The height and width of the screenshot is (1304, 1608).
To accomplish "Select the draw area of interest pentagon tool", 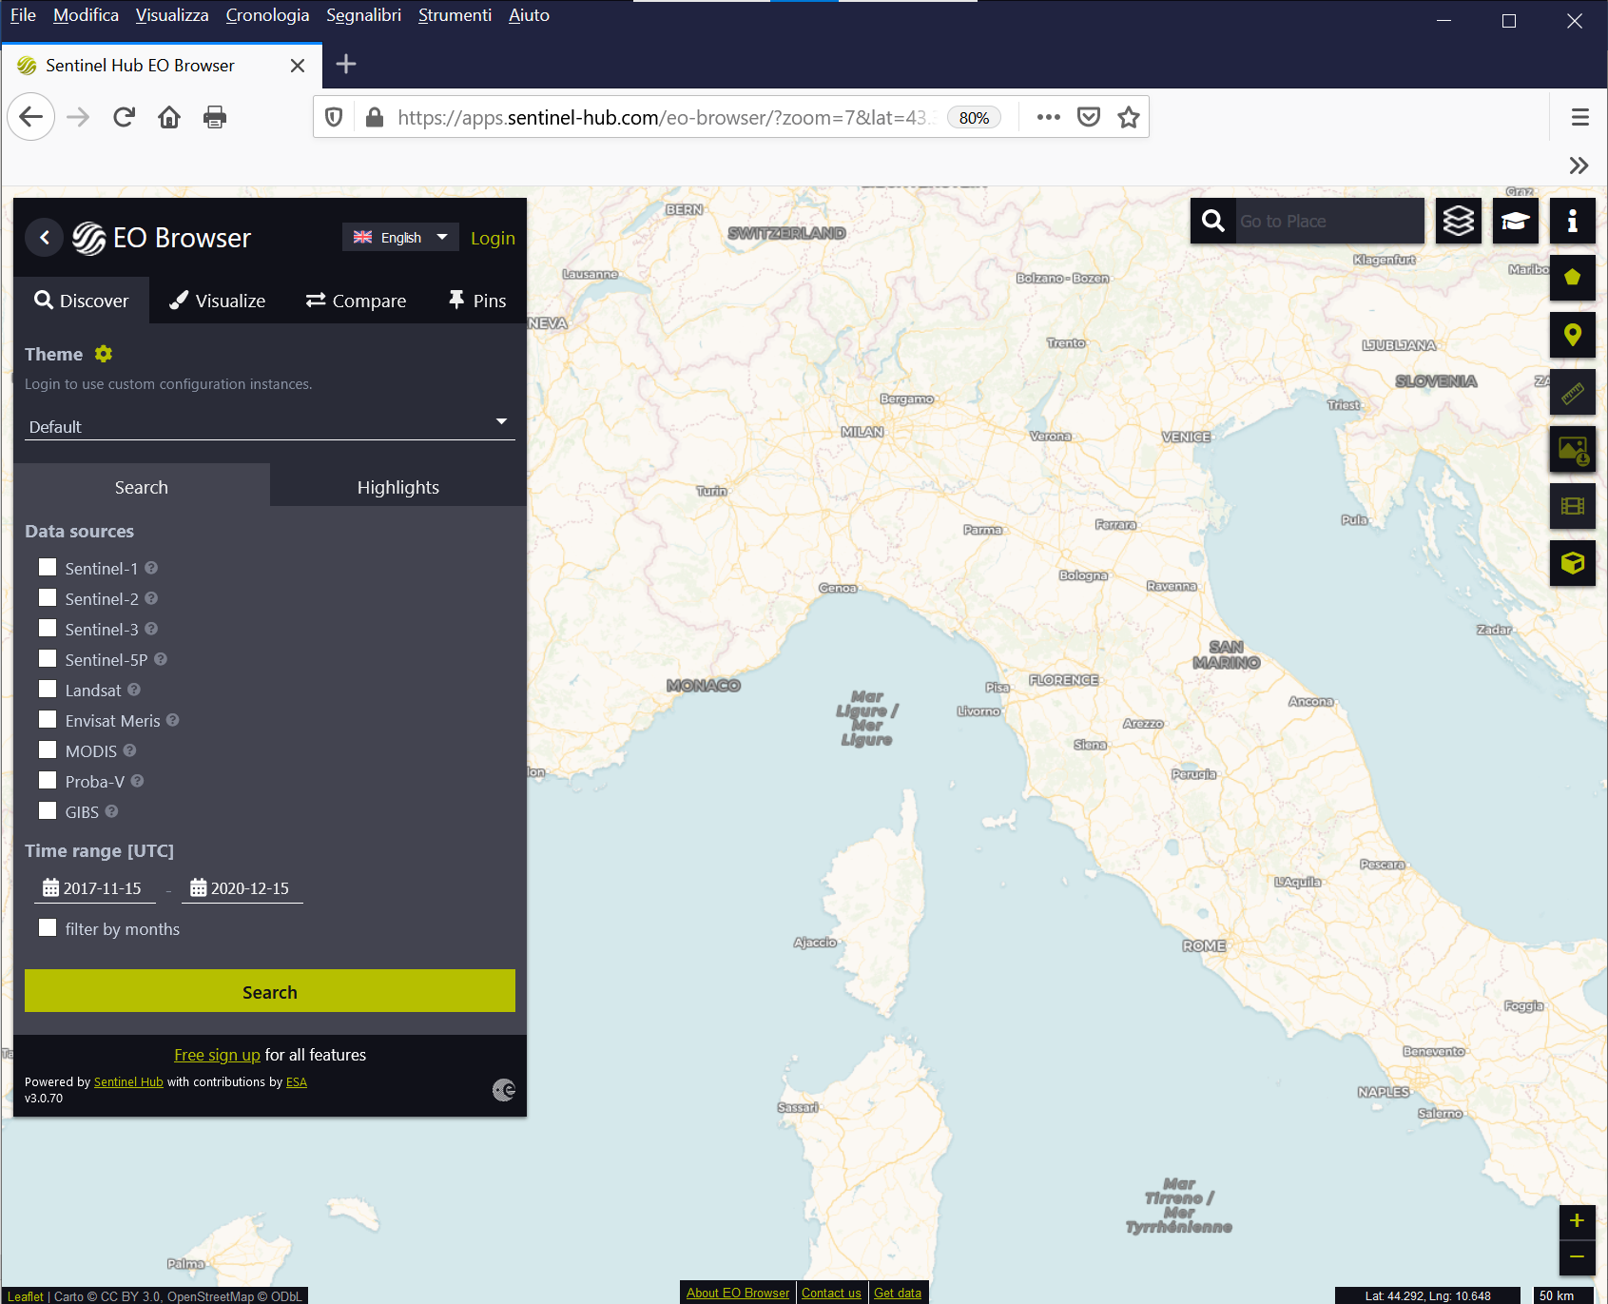I will (x=1573, y=278).
